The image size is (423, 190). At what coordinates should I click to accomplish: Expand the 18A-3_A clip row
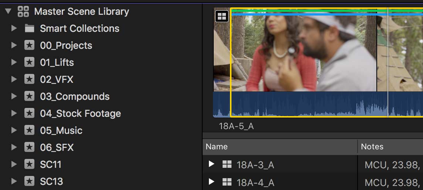211,164
